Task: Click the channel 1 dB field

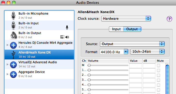Action: (149, 70)
